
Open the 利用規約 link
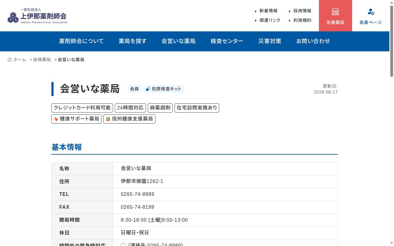coord(302,20)
